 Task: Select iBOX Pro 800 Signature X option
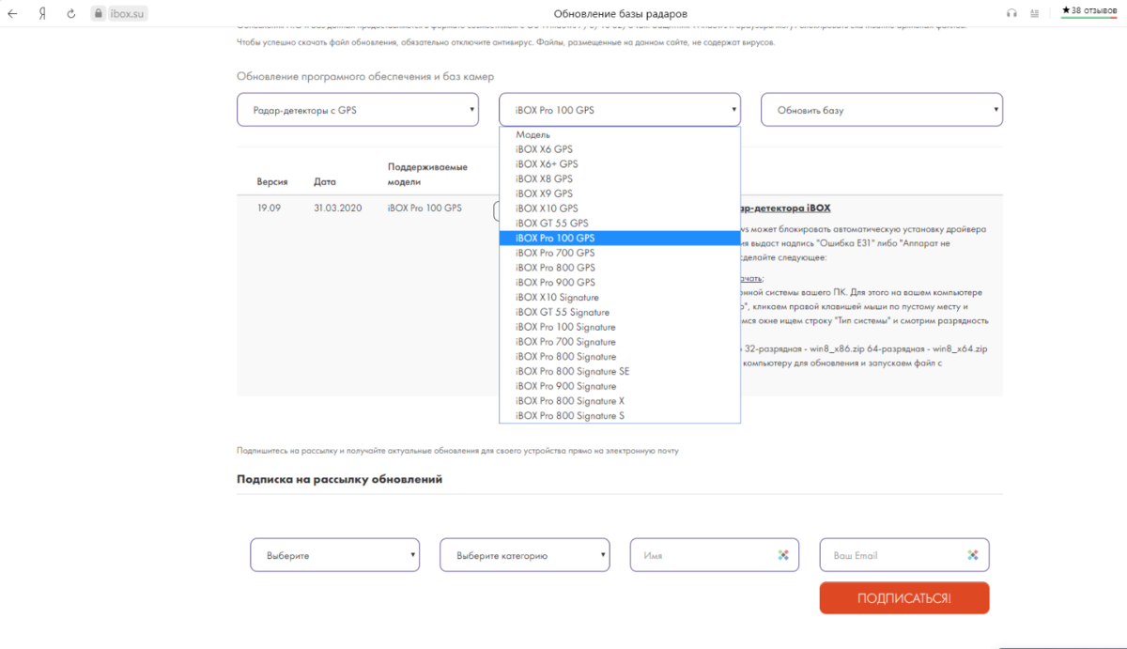pos(620,401)
